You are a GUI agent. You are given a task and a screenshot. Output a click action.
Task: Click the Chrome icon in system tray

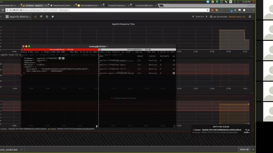[x=212, y=2]
